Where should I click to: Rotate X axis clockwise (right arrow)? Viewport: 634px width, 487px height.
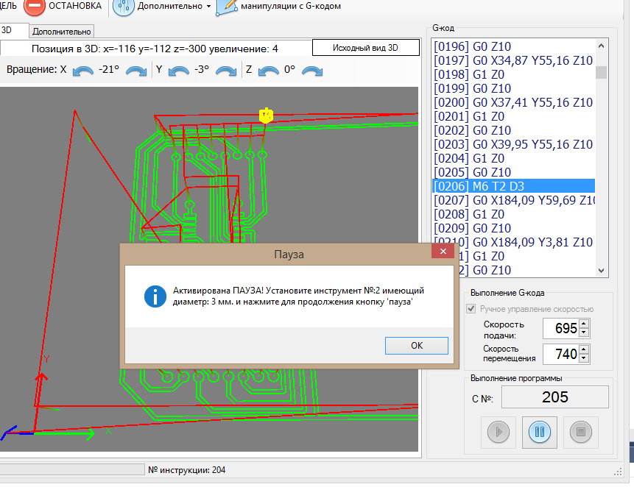coord(136,71)
